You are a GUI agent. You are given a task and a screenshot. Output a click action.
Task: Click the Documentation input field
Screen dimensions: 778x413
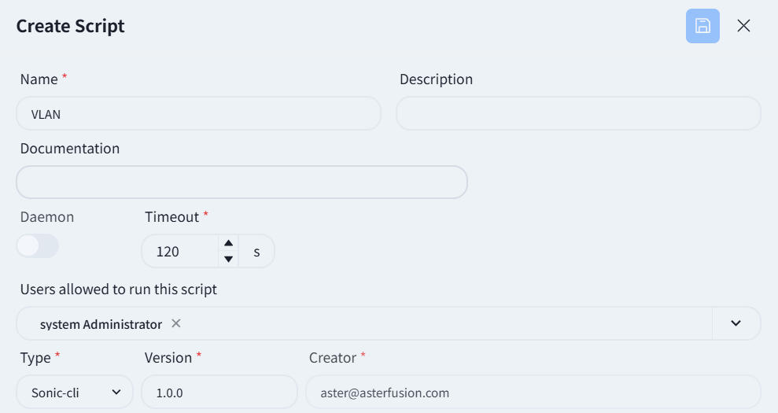[x=242, y=183]
